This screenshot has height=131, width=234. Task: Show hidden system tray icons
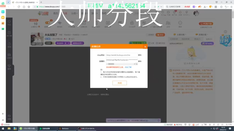point(211,129)
